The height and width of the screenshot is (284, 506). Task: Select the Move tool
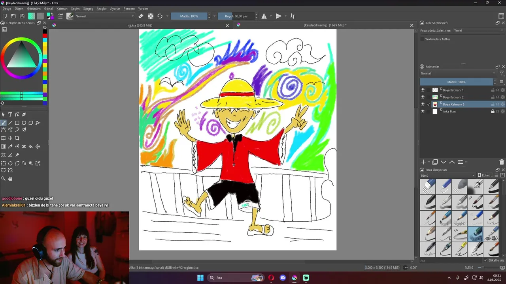click(x=10, y=138)
